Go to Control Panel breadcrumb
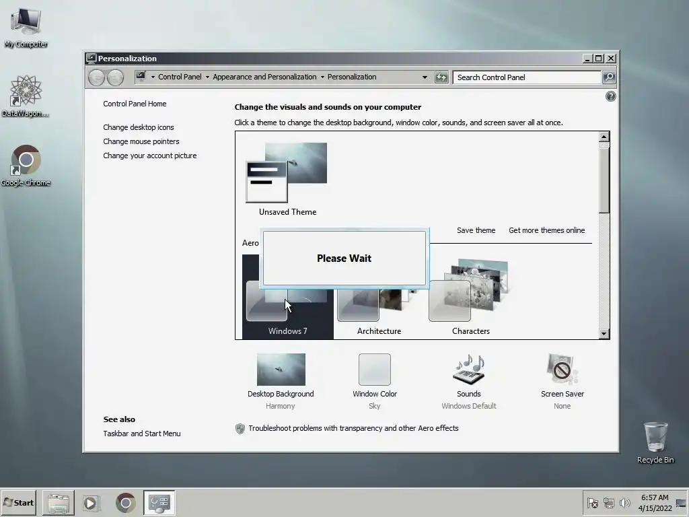 coord(180,77)
